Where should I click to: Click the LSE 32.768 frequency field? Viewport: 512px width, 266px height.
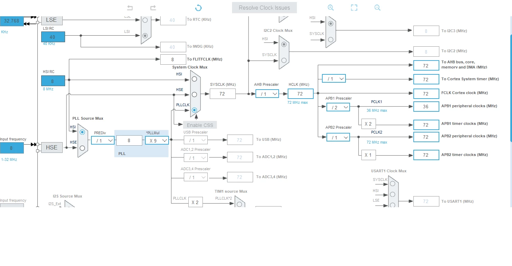[11, 21]
